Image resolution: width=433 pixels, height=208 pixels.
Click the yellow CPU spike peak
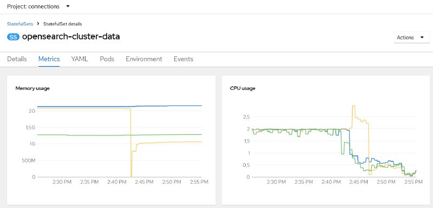(353, 106)
